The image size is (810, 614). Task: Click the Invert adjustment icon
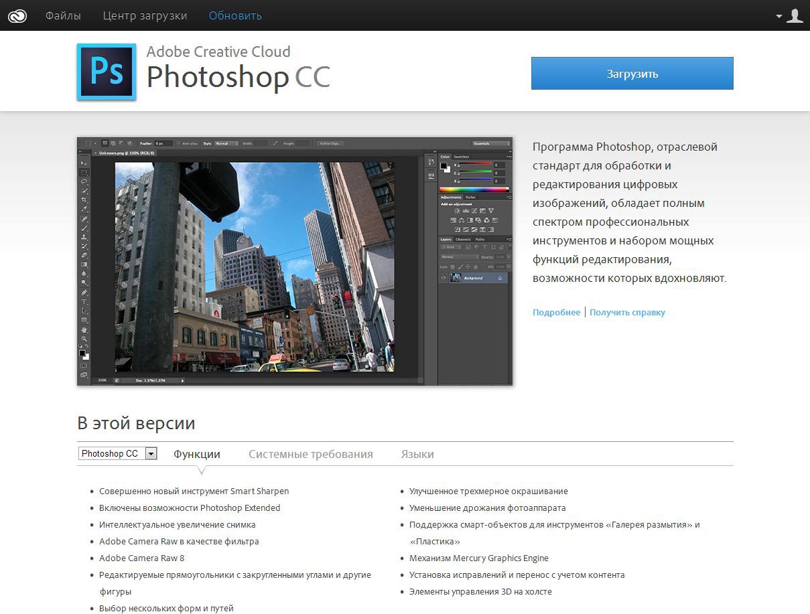[x=458, y=230]
